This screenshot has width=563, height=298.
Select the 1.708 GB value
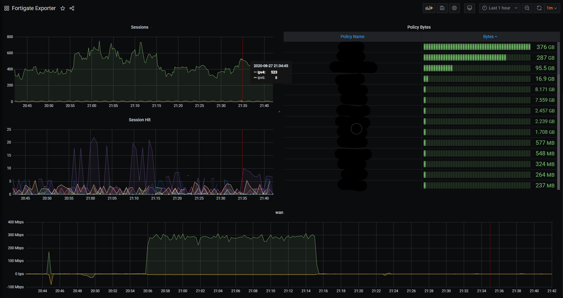545,132
